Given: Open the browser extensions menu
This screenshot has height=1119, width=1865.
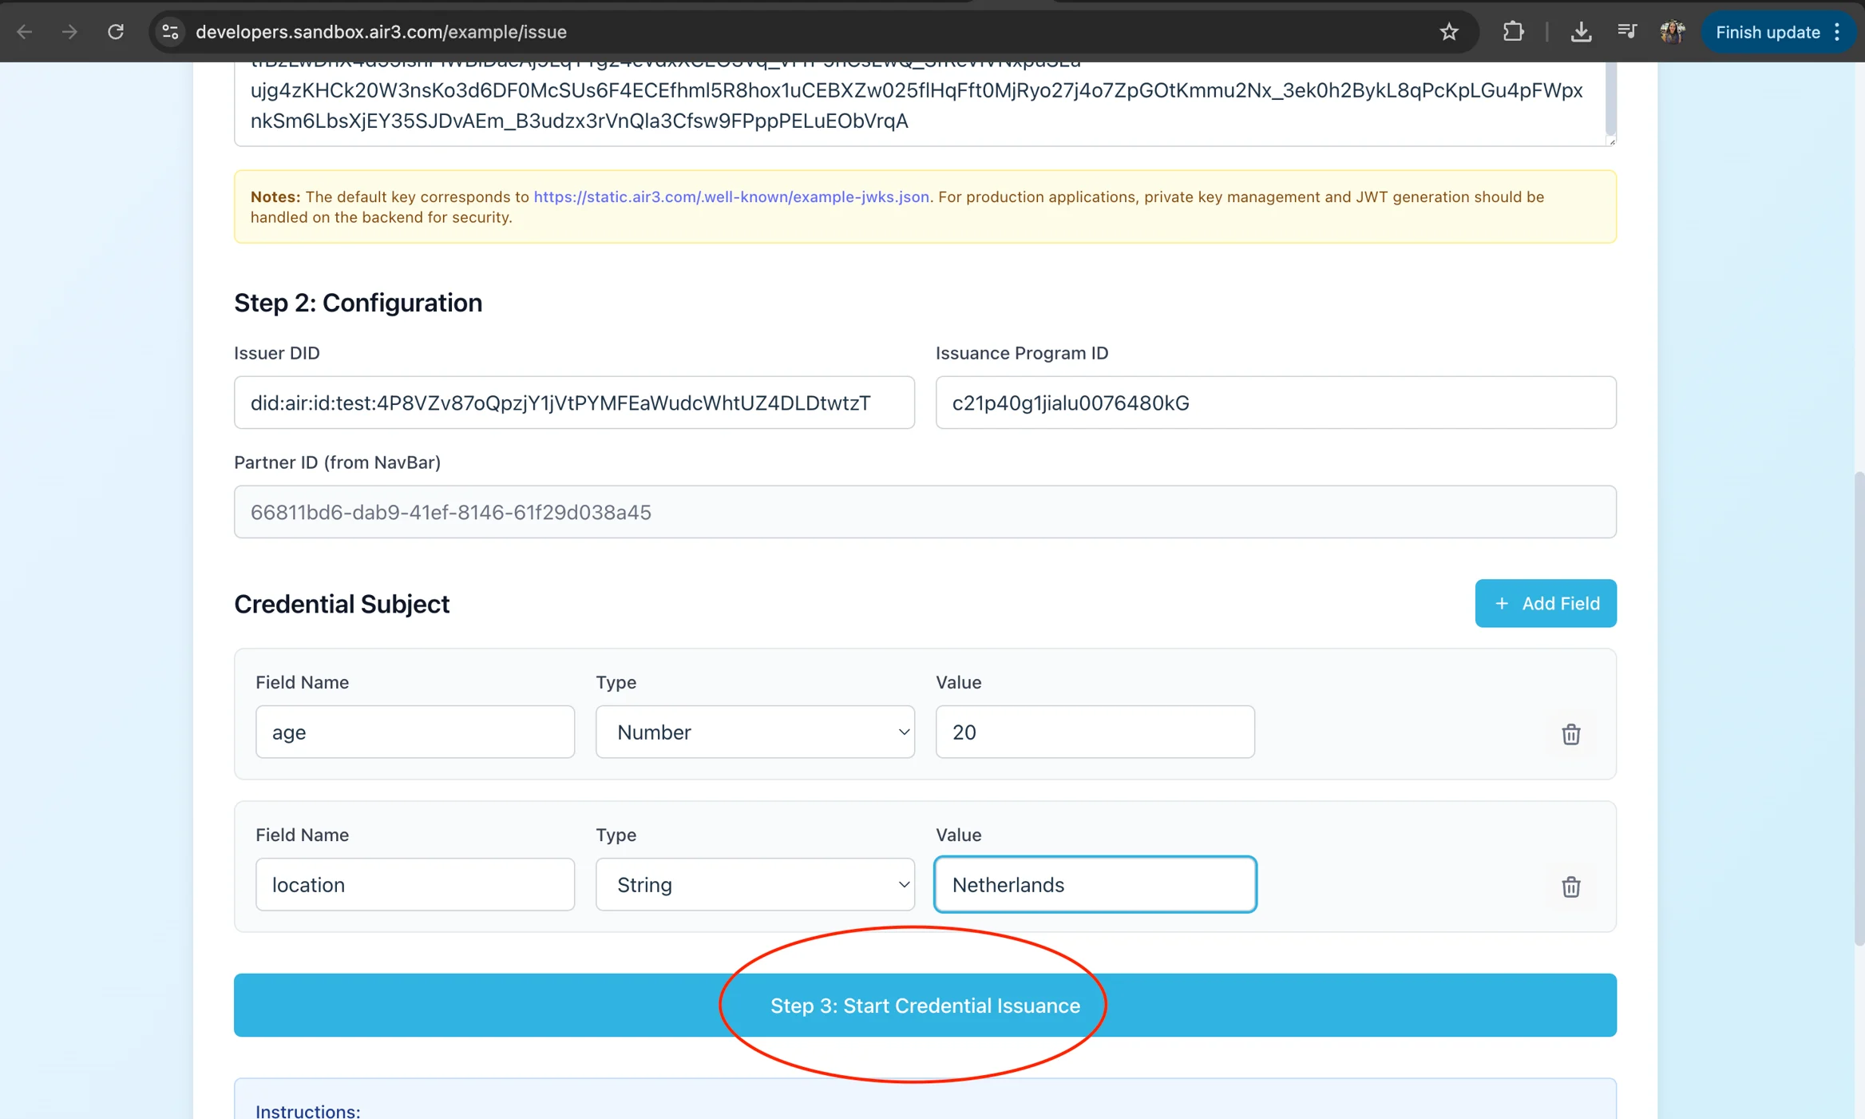Looking at the screenshot, I should click(1513, 32).
